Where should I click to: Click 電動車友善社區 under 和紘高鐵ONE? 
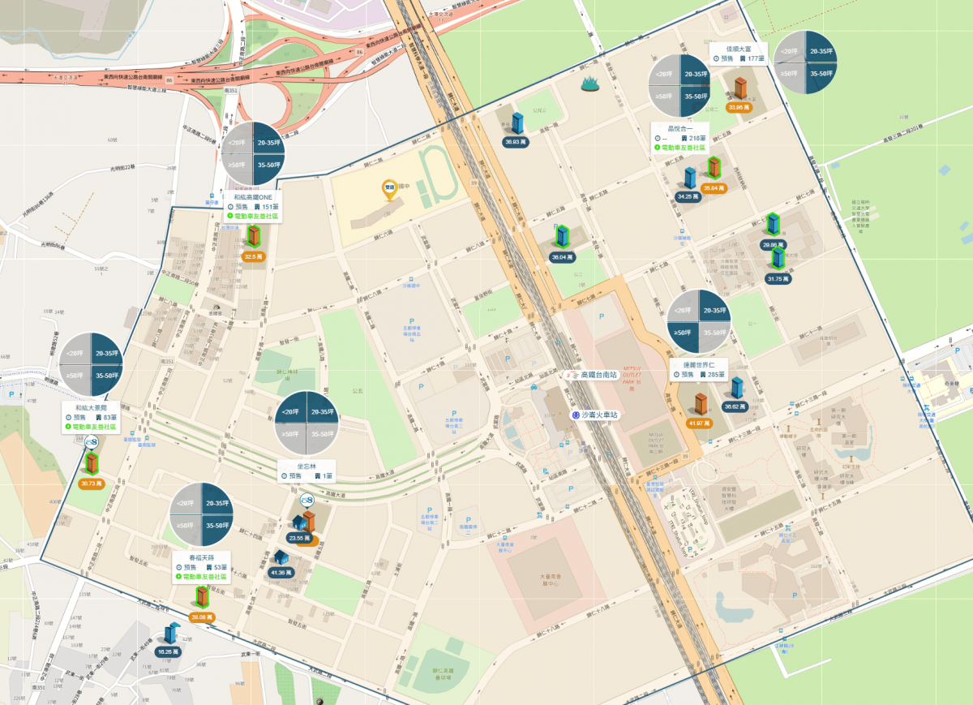point(253,217)
